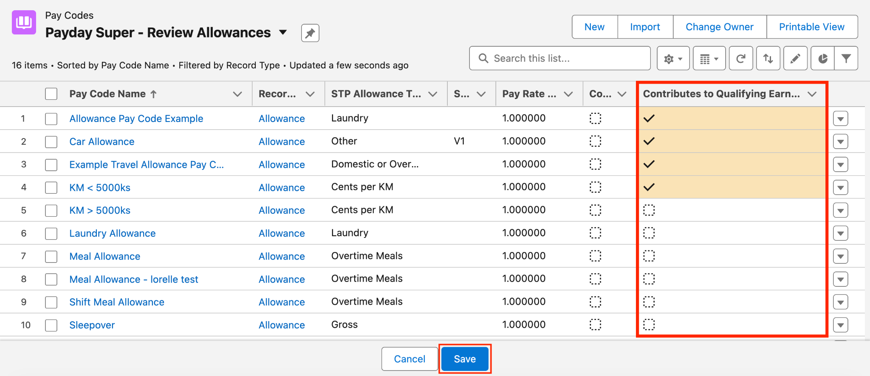Open the display as table menu
Screen dimensions: 870x376
tap(709, 59)
